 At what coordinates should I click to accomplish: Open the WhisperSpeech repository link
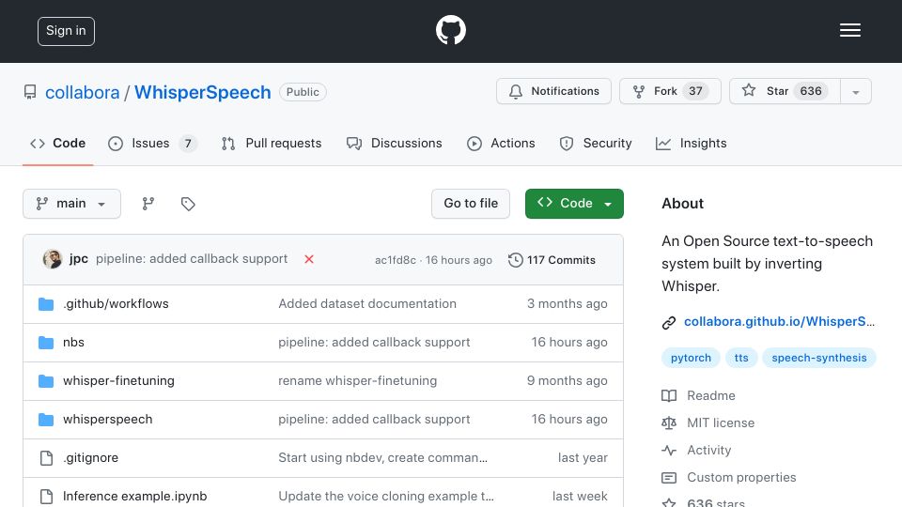(x=203, y=92)
